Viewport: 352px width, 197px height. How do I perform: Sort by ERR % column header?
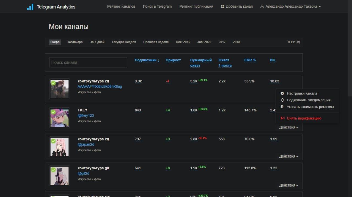tap(250, 60)
